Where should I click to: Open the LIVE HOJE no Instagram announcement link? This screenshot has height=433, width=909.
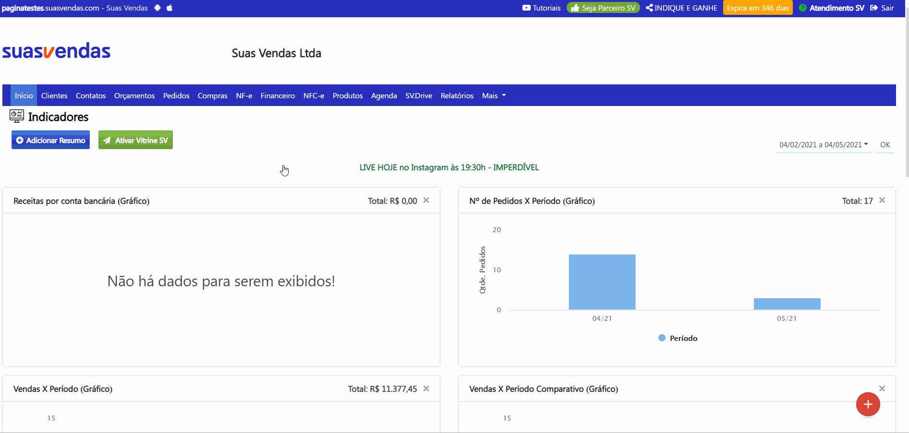tap(449, 167)
